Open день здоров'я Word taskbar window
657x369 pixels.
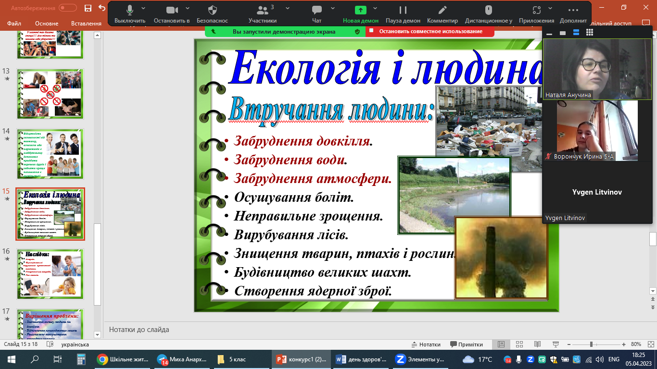(361, 359)
